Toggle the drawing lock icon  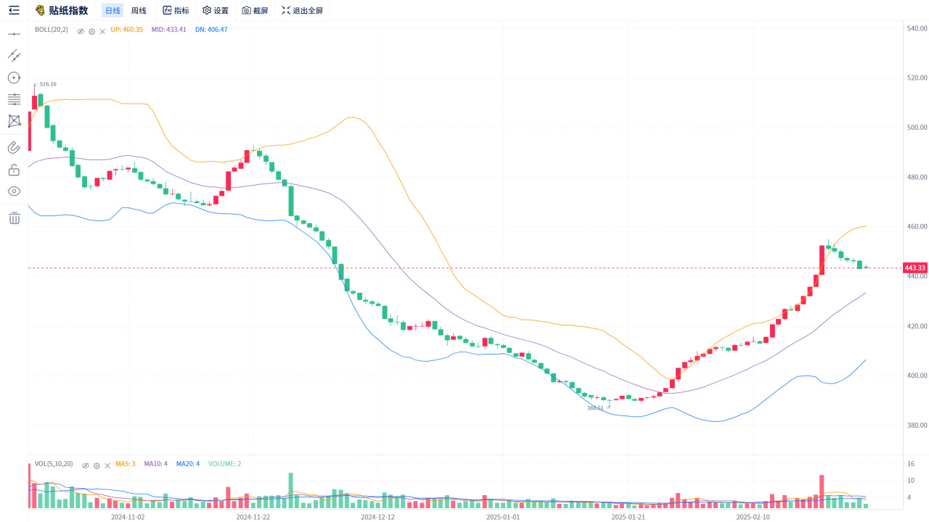click(x=14, y=170)
